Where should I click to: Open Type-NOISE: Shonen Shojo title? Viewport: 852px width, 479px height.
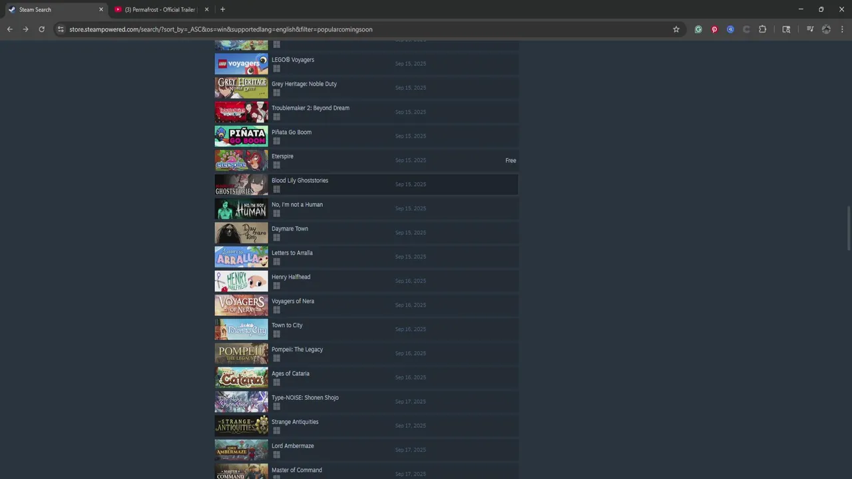[305, 398]
